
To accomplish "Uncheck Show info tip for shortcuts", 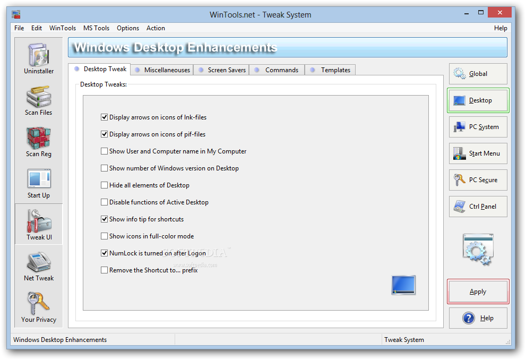I will 105,219.
